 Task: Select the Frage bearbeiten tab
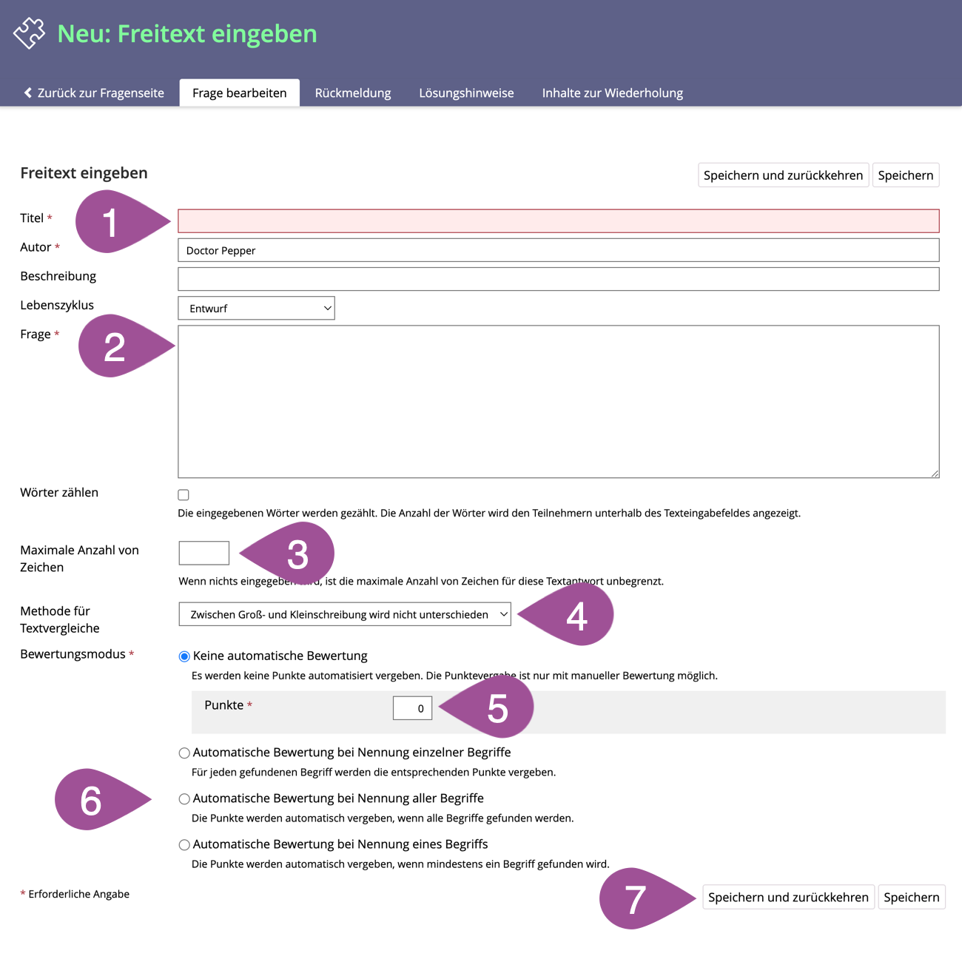[239, 93]
